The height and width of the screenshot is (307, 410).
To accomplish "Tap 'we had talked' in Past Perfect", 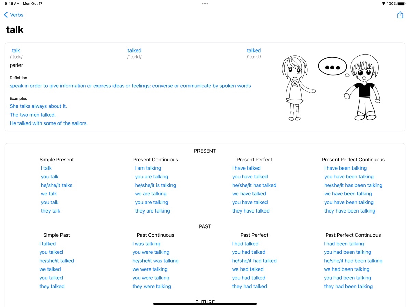I will pyautogui.click(x=248, y=269).
